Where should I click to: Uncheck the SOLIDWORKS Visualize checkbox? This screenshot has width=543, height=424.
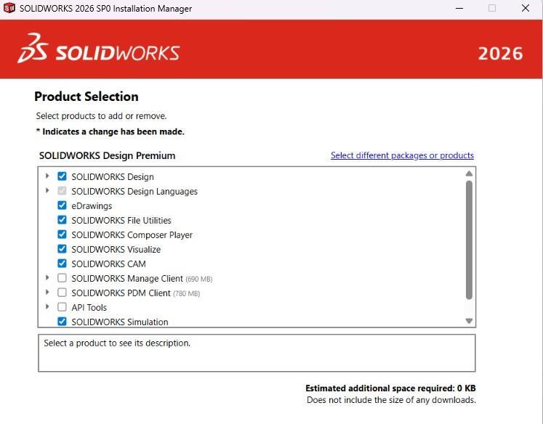click(62, 249)
